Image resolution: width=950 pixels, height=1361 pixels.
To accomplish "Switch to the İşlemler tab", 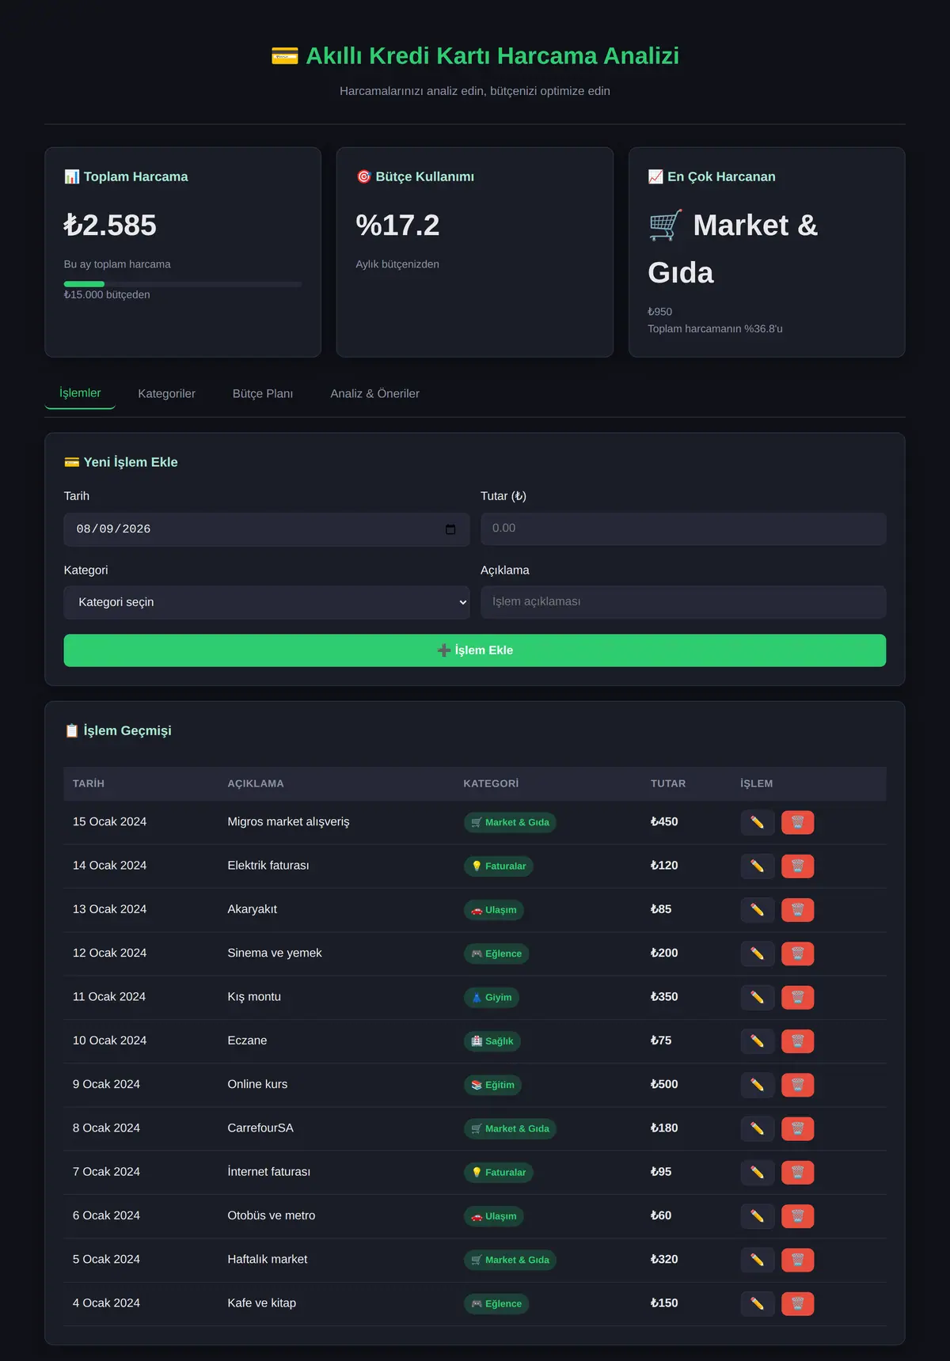I will pyautogui.click(x=80, y=393).
